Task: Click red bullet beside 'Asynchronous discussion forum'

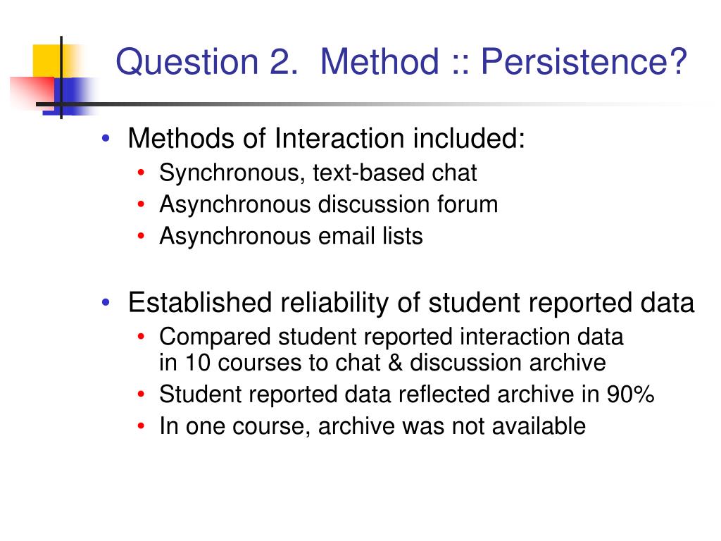Action: pos(141,204)
